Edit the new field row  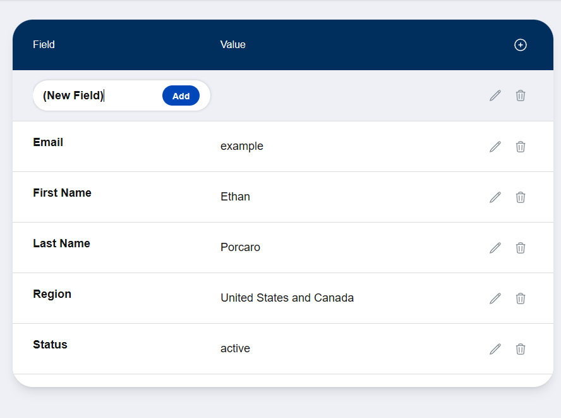point(495,95)
